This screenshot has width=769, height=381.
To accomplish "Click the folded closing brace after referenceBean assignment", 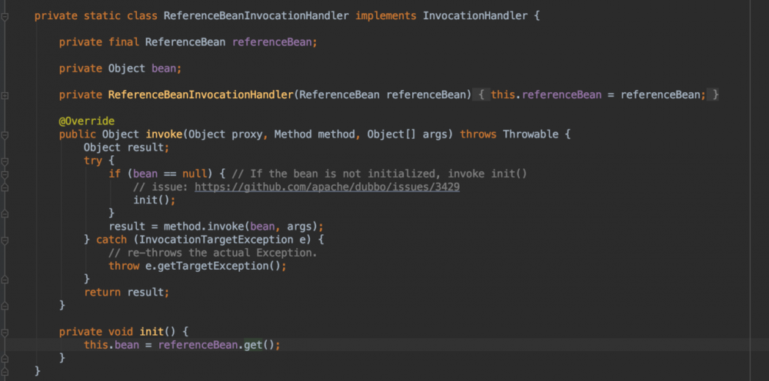I will [x=715, y=95].
